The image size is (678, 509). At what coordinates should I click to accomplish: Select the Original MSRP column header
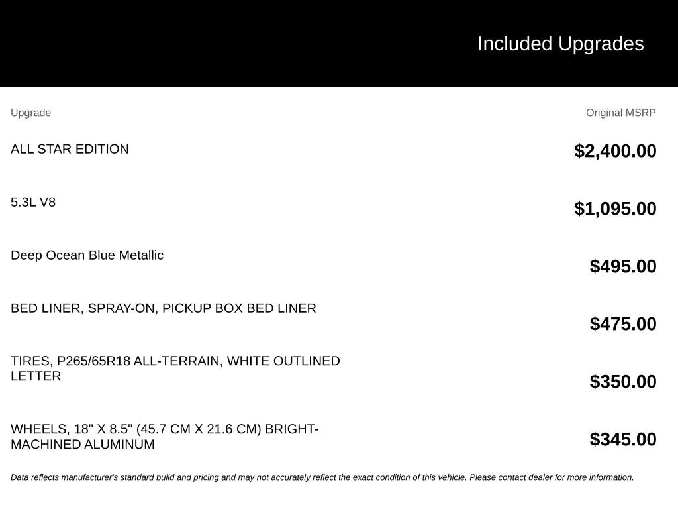click(620, 113)
